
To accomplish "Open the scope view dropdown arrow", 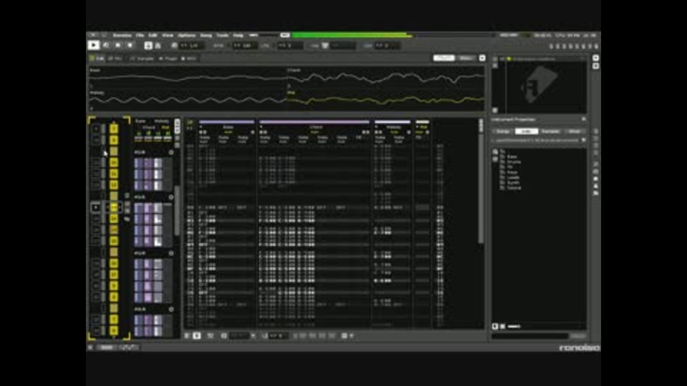I will [482, 58].
